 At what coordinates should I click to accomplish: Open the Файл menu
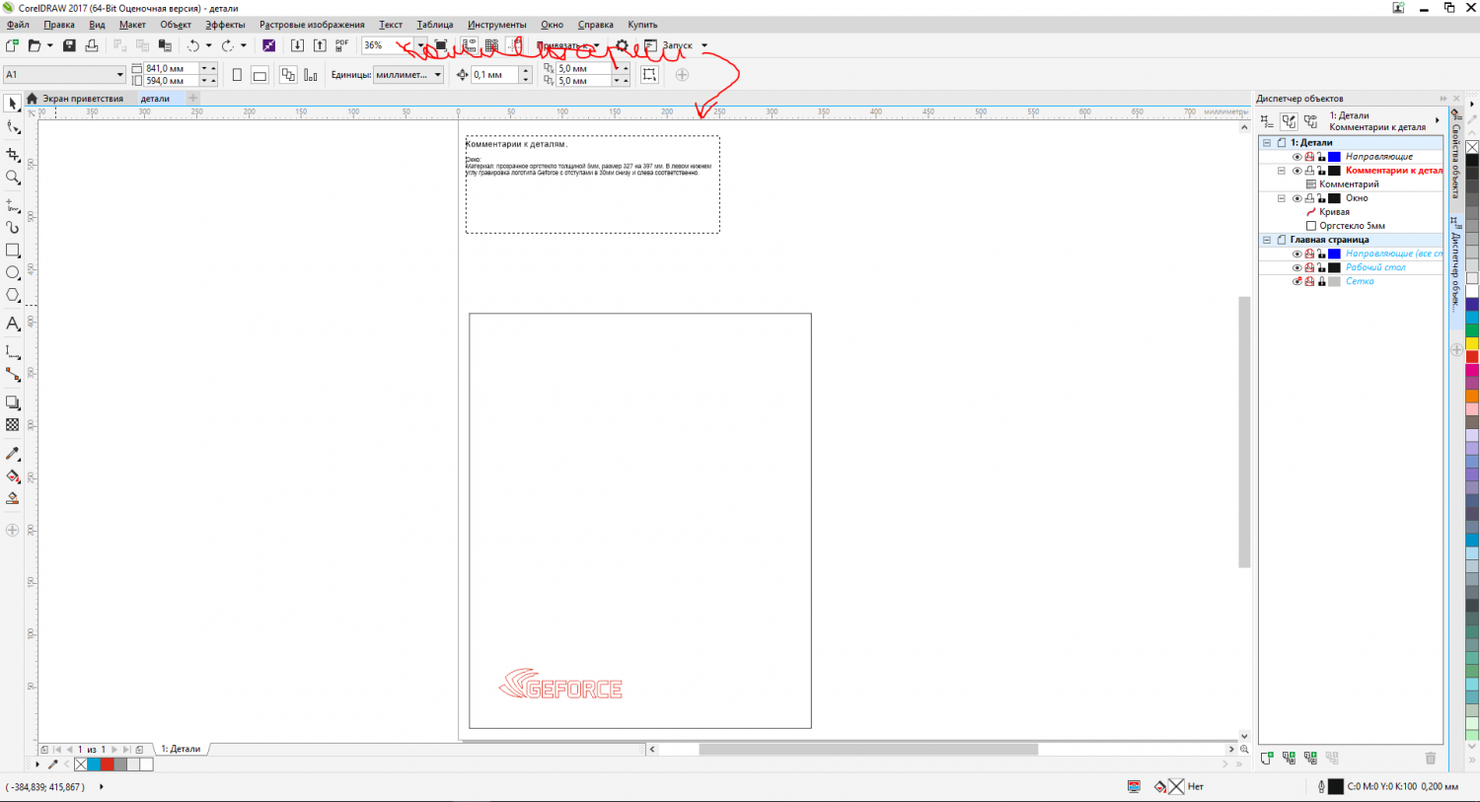tap(18, 25)
